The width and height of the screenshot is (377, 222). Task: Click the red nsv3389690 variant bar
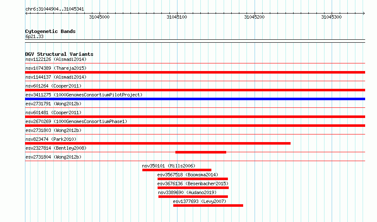pyautogui.click(x=193, y=197)
